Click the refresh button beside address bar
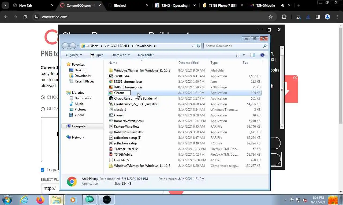The width and height of the screenshot is (343, 205). pos(198,46)
